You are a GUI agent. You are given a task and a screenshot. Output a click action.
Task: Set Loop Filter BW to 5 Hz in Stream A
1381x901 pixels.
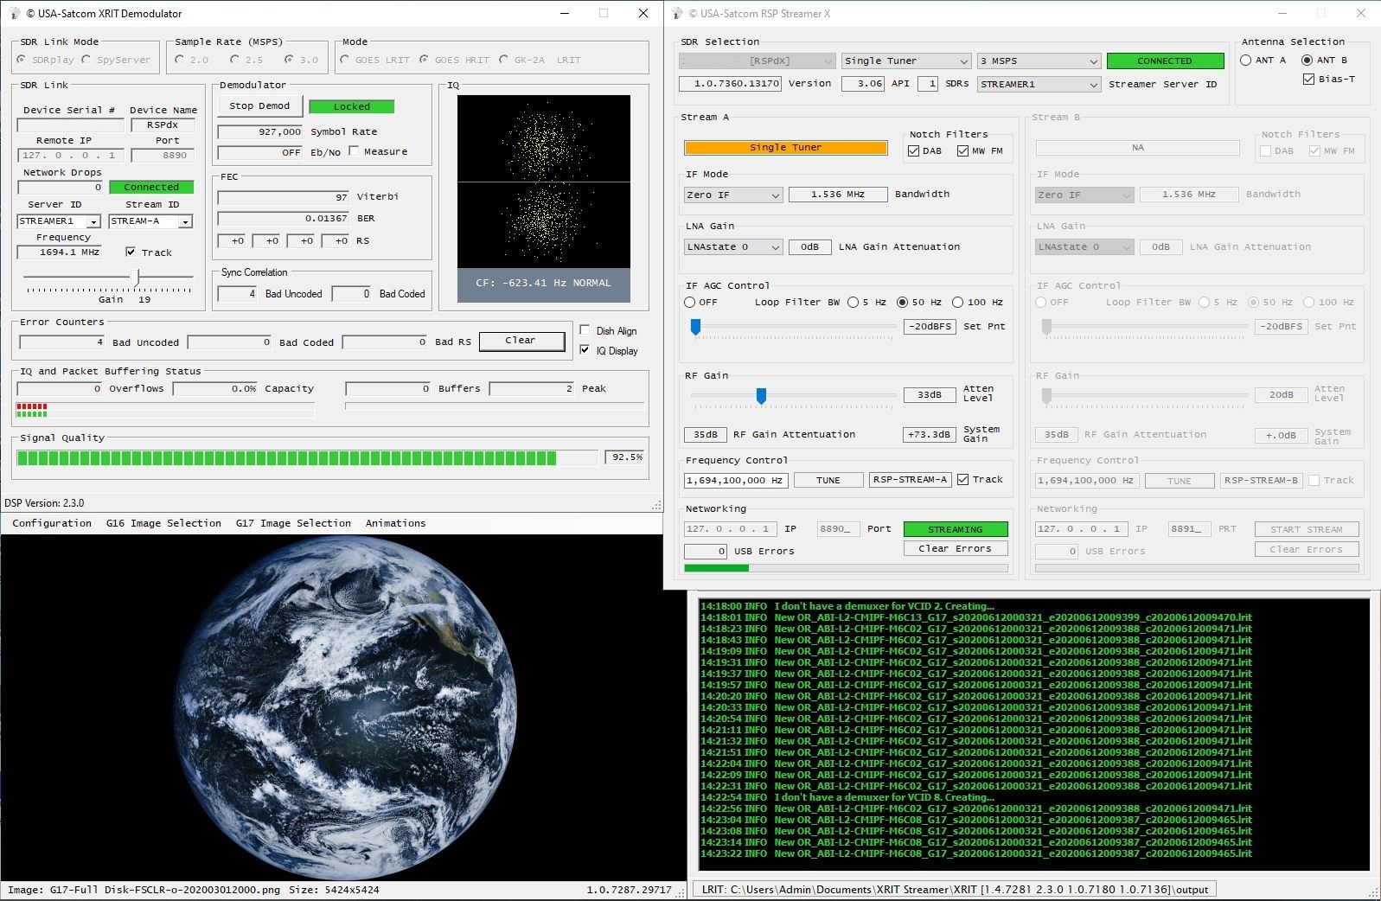(853, 302)
